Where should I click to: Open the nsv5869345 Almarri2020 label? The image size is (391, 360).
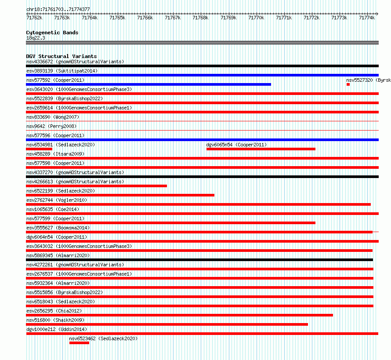pos(58,255)
